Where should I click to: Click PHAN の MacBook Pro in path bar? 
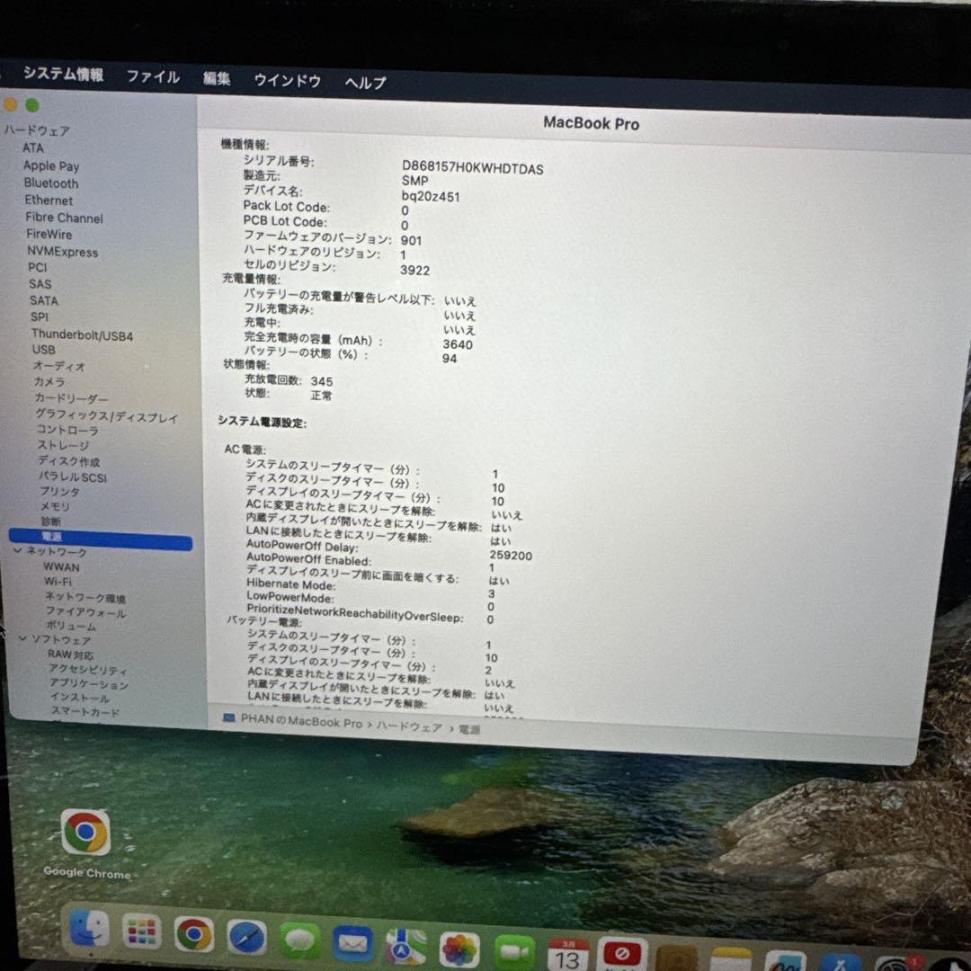tap(301, 721)
